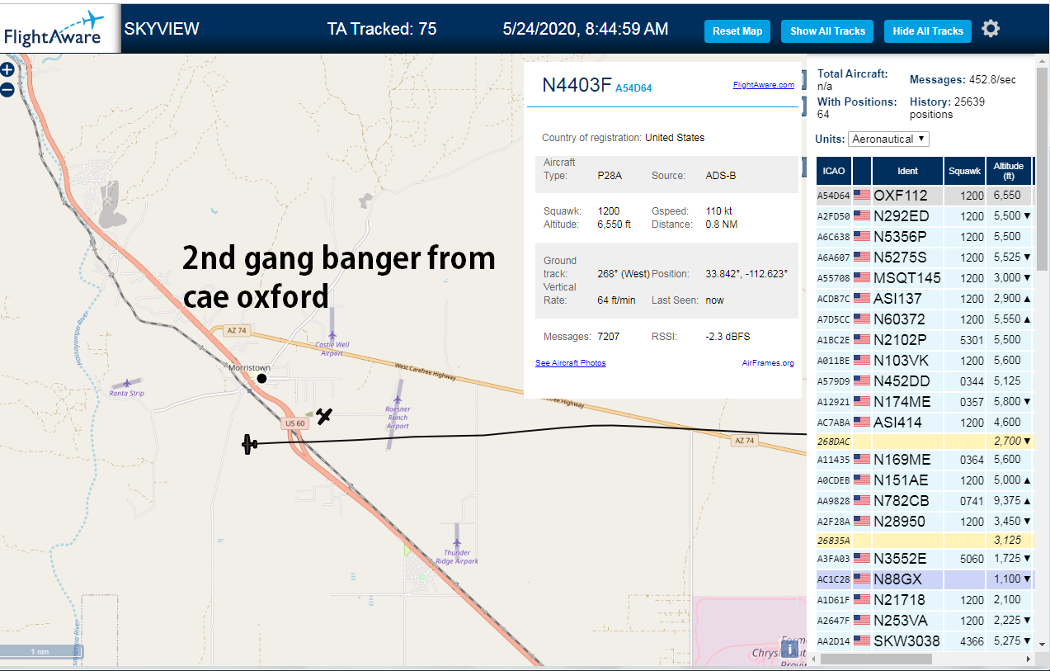
Task: Select the aircraft icon at track end
Action: pos(250,444)
